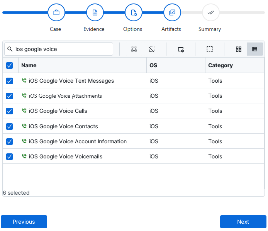The height and width of the screenshot is (231, 268).
Task: Sort by the Name column header
Action: click(82, 65)
